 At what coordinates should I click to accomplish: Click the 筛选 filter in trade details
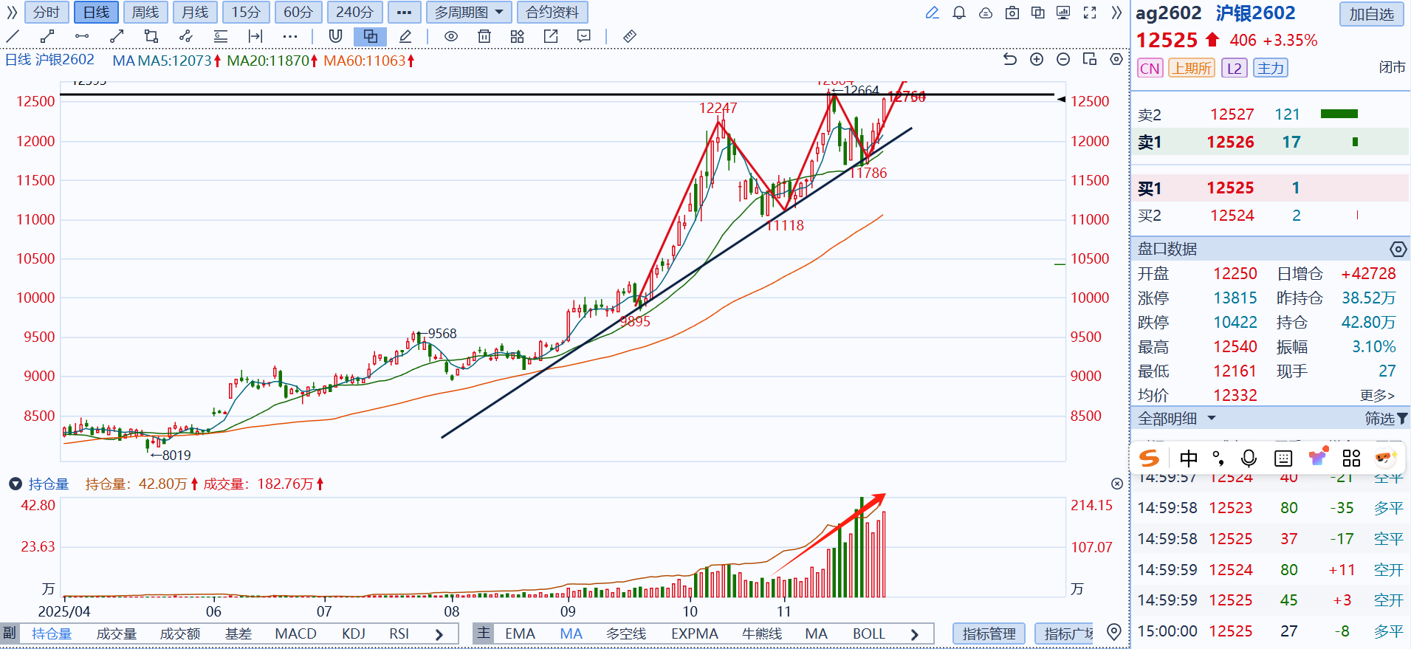coord(1385,419)
